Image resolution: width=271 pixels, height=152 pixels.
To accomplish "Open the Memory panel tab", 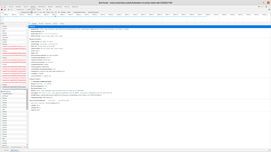I will [x=50, y=7].
